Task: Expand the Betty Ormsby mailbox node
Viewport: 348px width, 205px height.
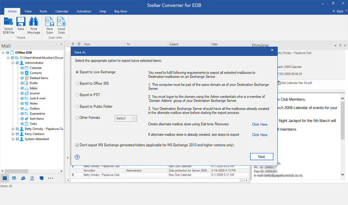Action: (x=13, y=129)
